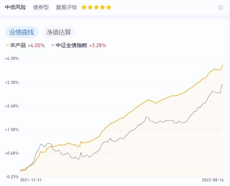Tap the first Morningstar rating star
230x186 pixels.
(x=84, y=7)
